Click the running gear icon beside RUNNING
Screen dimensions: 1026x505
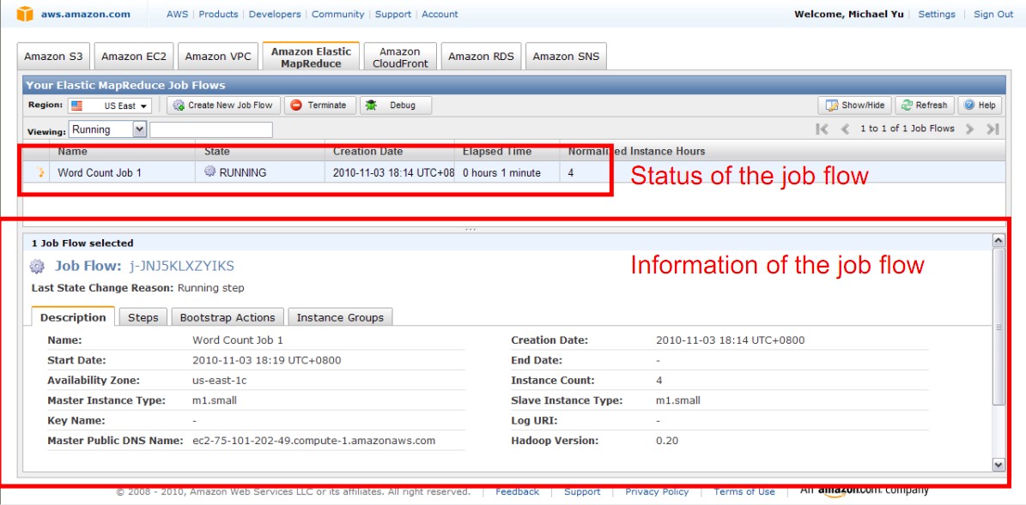(x=210, y=171)
